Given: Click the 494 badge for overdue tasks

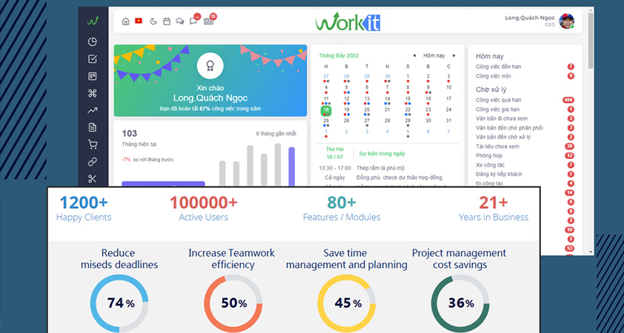Looking at the screenshot, I should click(568, 100).
